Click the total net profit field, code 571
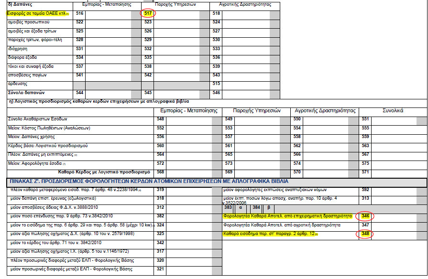This screenshot has width=428, height=279. (397, 172)
